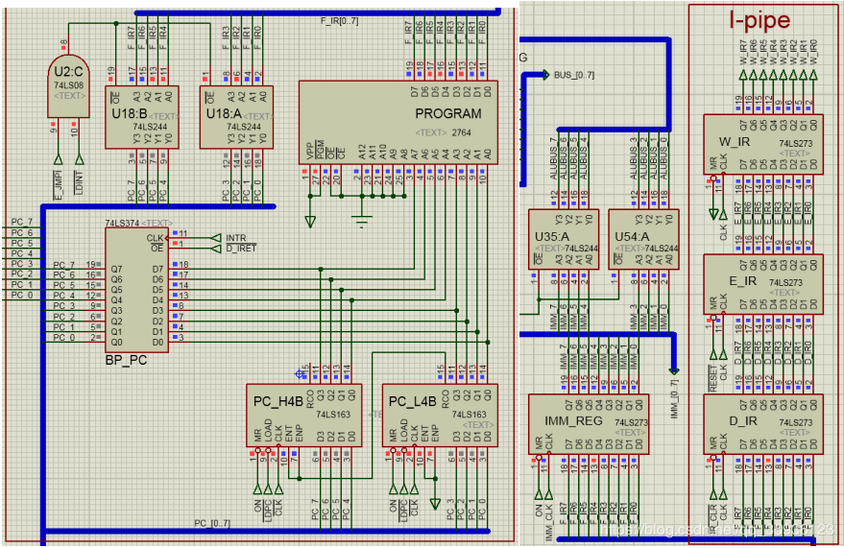This screenshot has height=548, width=844.
Task: Click the IMM_REG 74LS273 register
Action: pos(589,424)
